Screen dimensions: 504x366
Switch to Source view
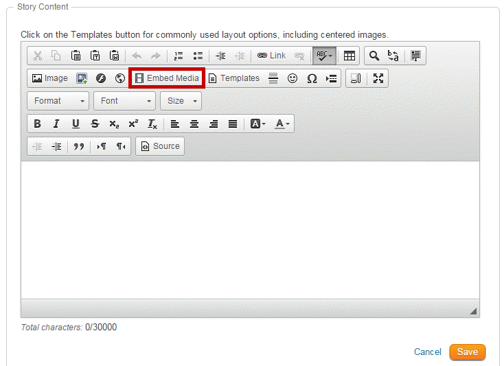160,146
